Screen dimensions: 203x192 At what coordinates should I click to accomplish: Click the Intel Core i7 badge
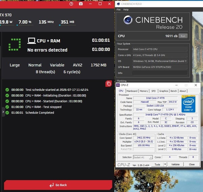188,104
